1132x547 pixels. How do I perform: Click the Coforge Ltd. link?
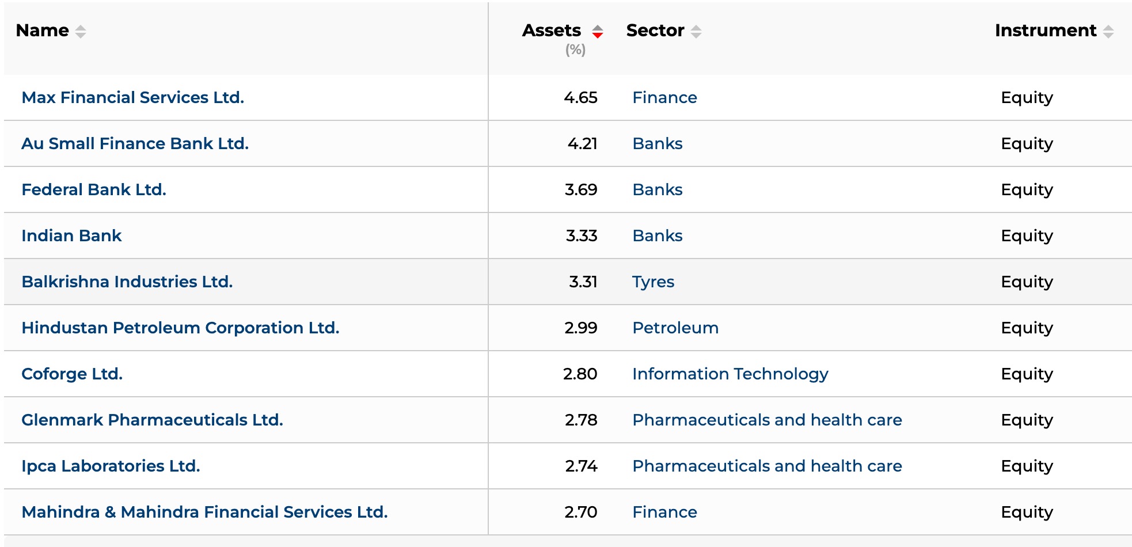click(x=72, y=374)
